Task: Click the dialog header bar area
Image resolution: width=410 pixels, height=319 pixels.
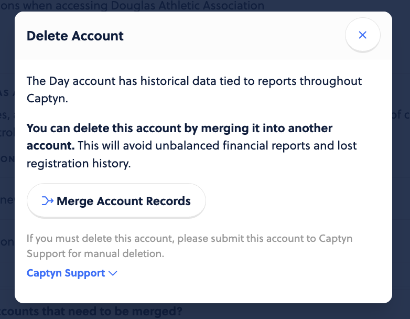Action: (x=203, y=35)
